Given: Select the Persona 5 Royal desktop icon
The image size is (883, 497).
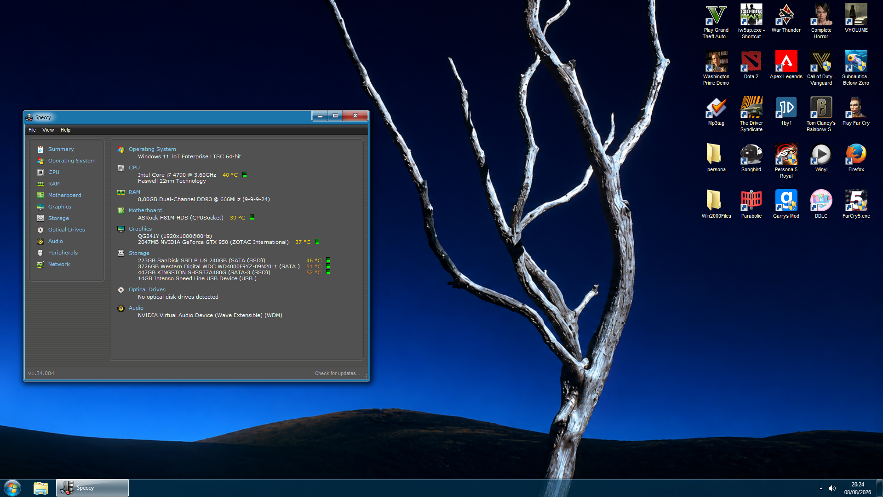Looking at the screenshot, I should [786, 161].
